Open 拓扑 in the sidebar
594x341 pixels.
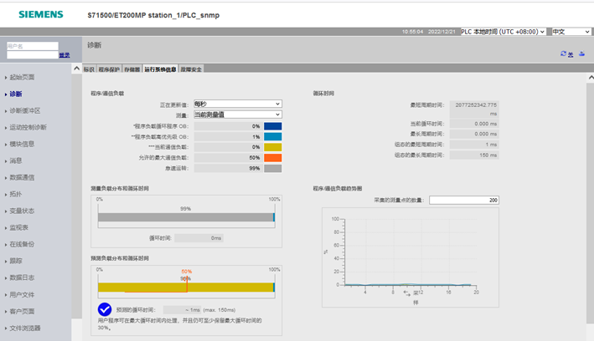[16, 194]
